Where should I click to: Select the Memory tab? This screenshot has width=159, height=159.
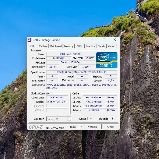(x=69, y=46)
